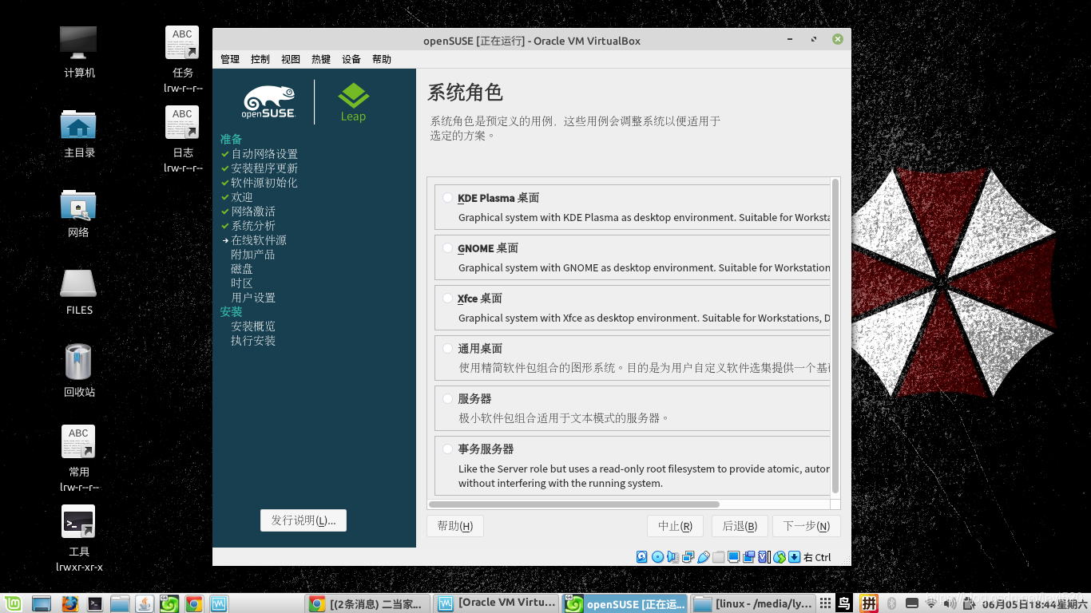Click the Bluetooth tray icon
The height and width of the screenshot is (613, 1091).
coord(892,603)
